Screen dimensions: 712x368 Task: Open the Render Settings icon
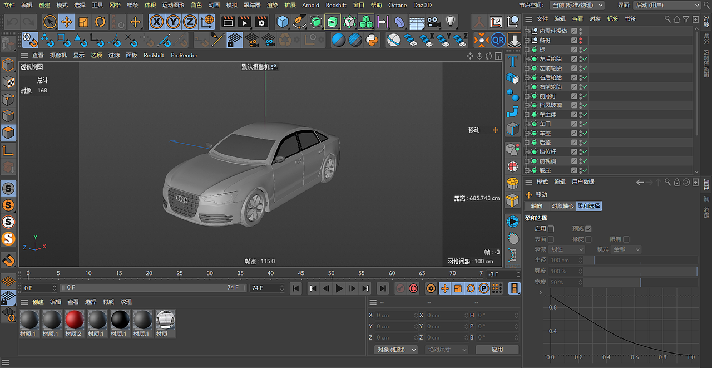tap(260, 21)
